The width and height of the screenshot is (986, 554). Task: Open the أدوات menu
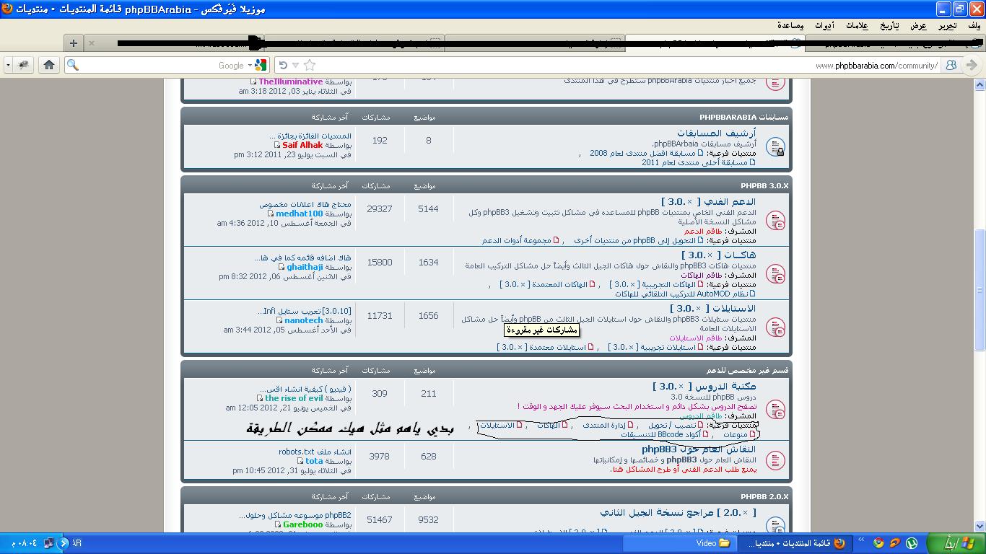pos(824,25)
